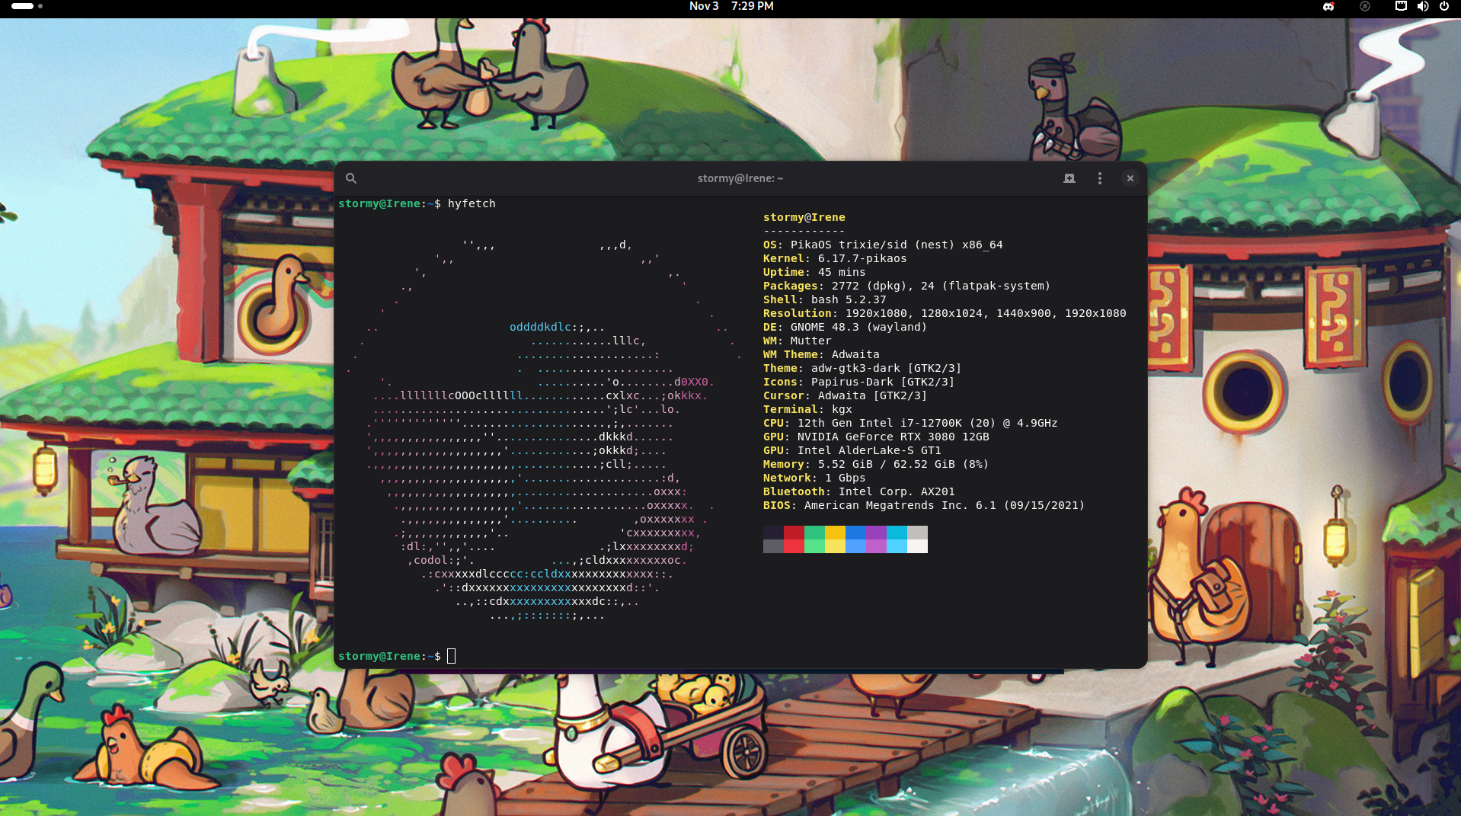Click the power icon in top bar
The width and height of the screenshot is (1461, 816).
coord(1443,6)
